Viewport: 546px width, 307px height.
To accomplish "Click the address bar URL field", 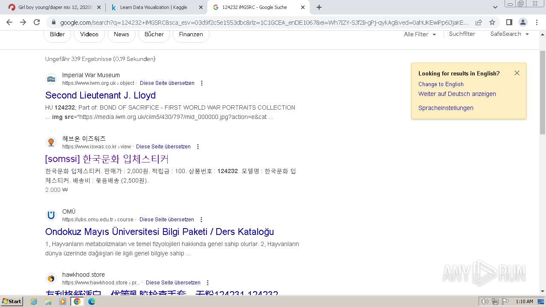I will pos(264,23).
